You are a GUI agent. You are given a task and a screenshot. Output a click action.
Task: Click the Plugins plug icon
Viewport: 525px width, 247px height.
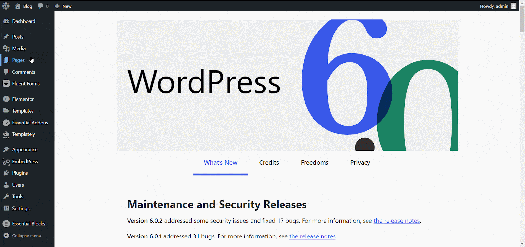6,173
